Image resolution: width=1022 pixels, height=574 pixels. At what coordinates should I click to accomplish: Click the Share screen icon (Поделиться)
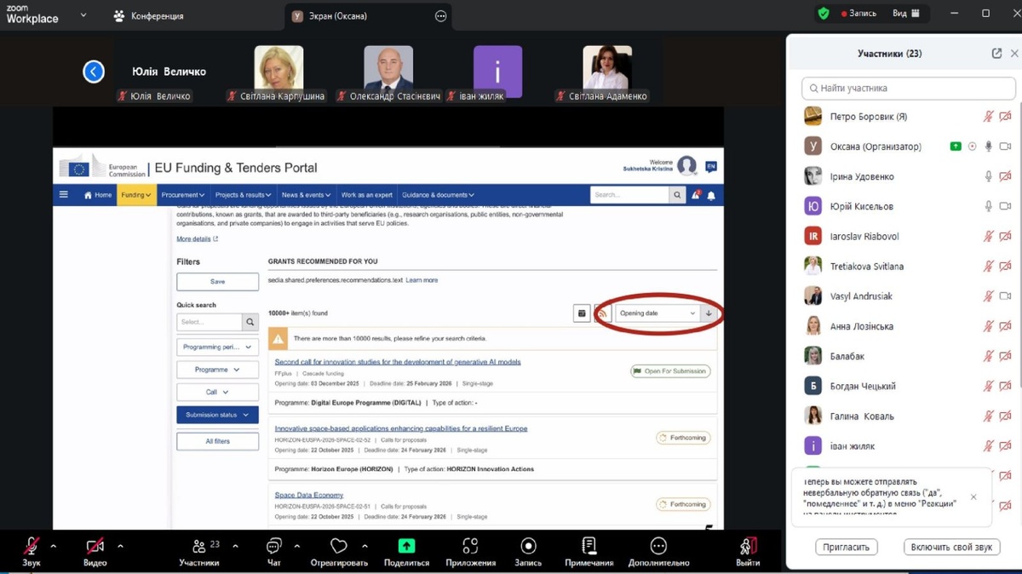(406, 546)
